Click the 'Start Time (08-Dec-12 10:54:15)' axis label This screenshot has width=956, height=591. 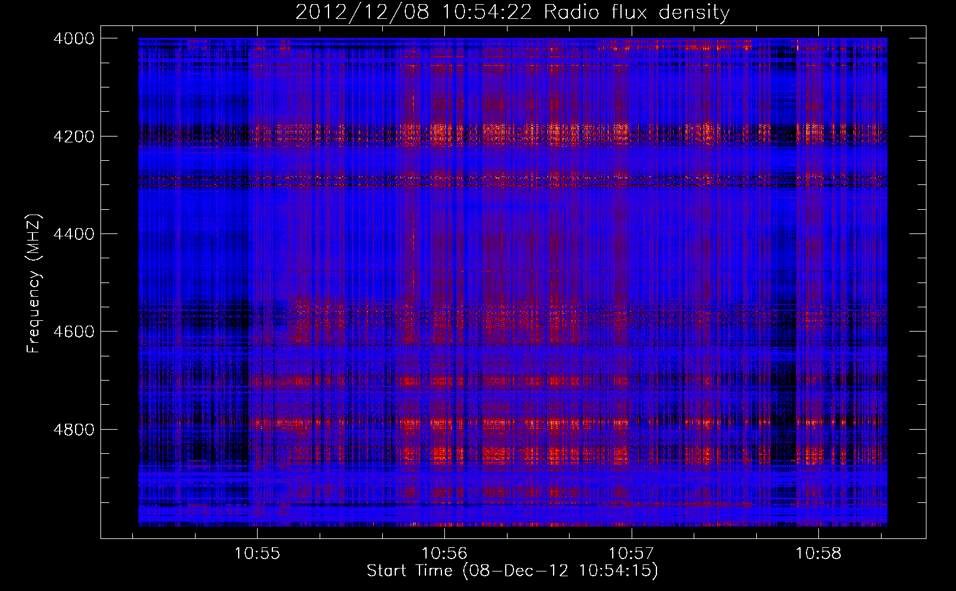[x=512, y=570]
